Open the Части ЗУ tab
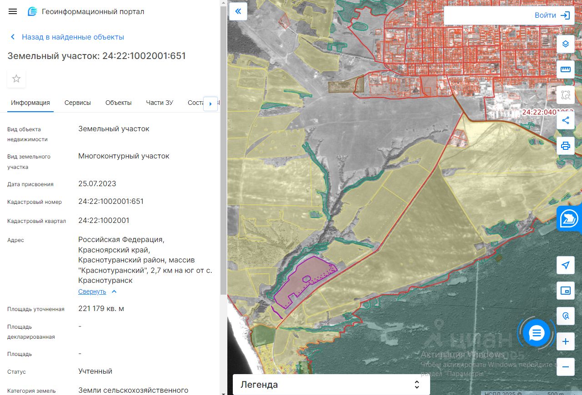The height and width of the screenshot is (395, 582). coord(160,103)
